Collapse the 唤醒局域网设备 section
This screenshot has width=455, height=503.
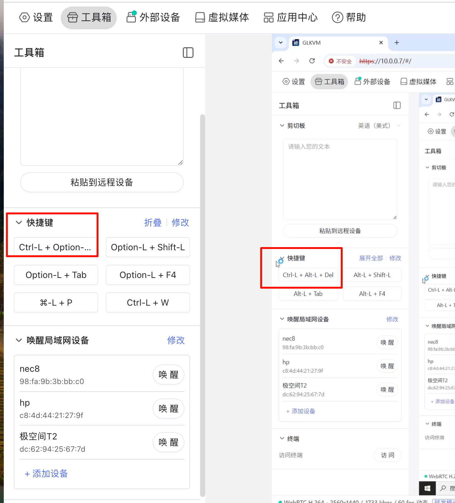tap(19, 340)
